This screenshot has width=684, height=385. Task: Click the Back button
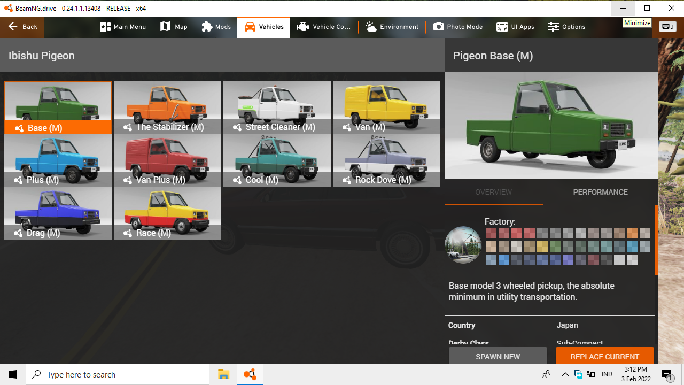click(x=22, y=27)
